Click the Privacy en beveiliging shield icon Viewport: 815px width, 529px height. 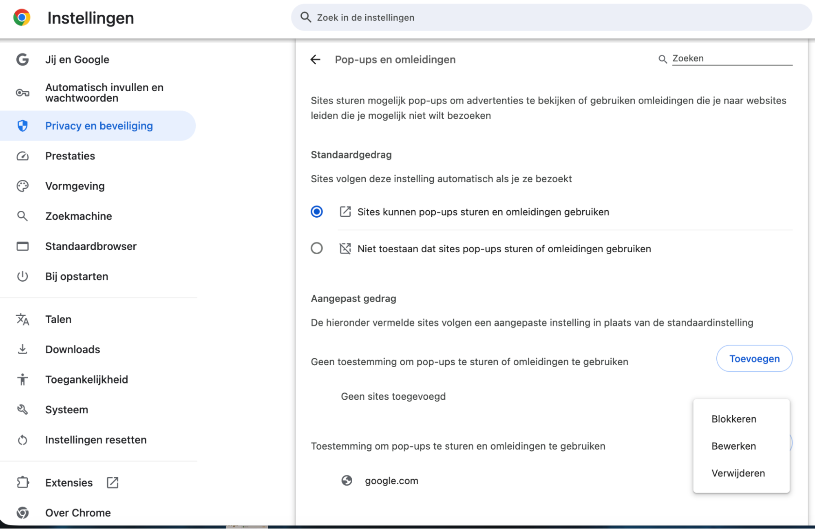coord(23,126)
